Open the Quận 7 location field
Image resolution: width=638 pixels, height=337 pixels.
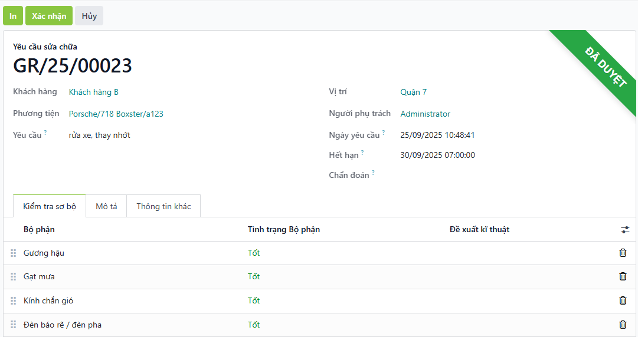click(413, 92)
